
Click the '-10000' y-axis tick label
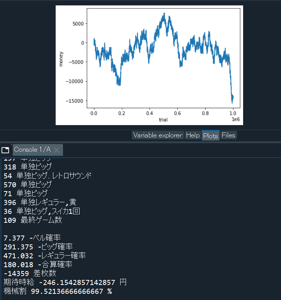pos(75,81)
